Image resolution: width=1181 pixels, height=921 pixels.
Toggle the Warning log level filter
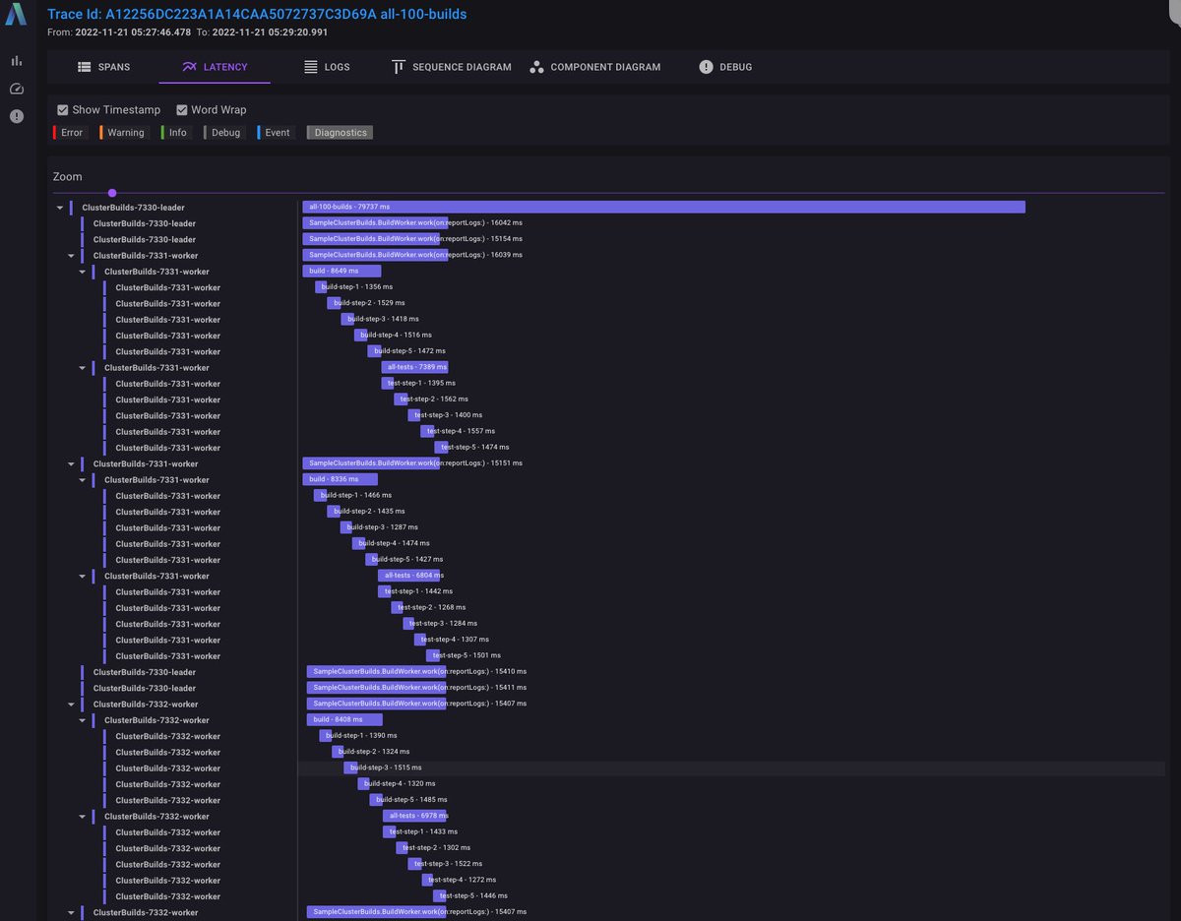123,133
